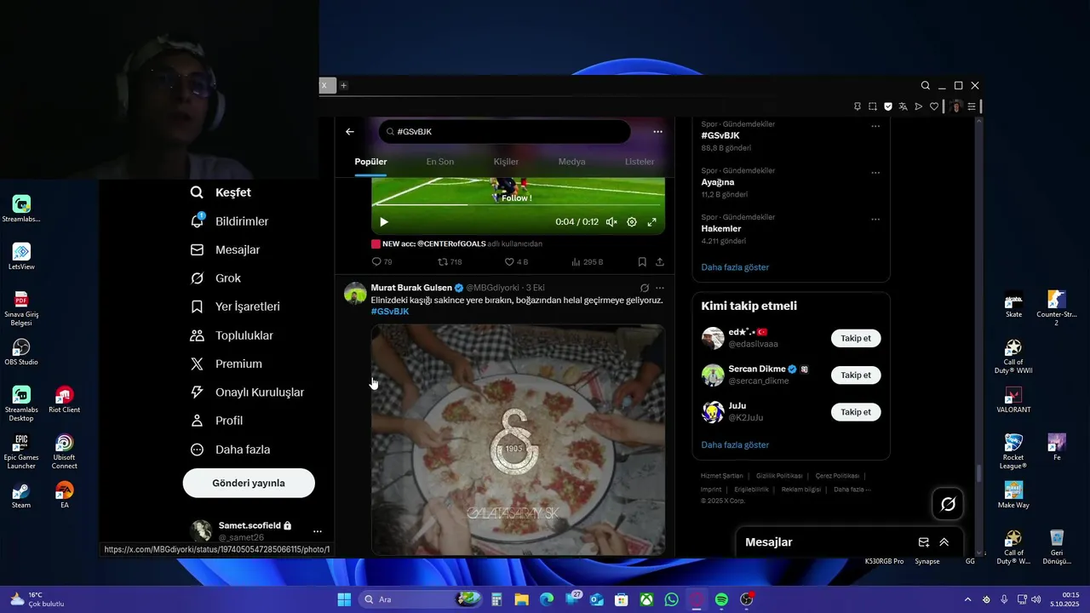Image resolution: width=1090 pixels, height=613 pixels.
Task: Follow ed* with Takip et
Action: [x=856, y=338]
